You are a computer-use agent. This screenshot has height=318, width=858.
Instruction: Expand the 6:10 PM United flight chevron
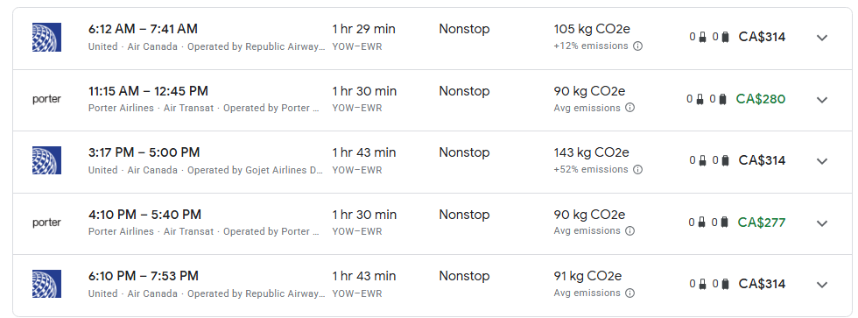coord(822,285)
